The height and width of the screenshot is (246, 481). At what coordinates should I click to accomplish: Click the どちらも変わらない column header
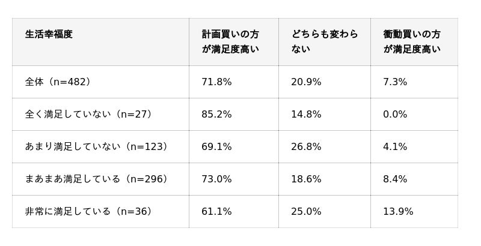pos(324,42)
